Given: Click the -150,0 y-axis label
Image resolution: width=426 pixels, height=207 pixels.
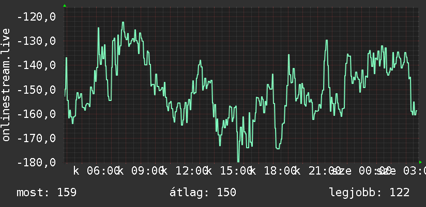Looking at the screenshot, I should pos(36,90).
